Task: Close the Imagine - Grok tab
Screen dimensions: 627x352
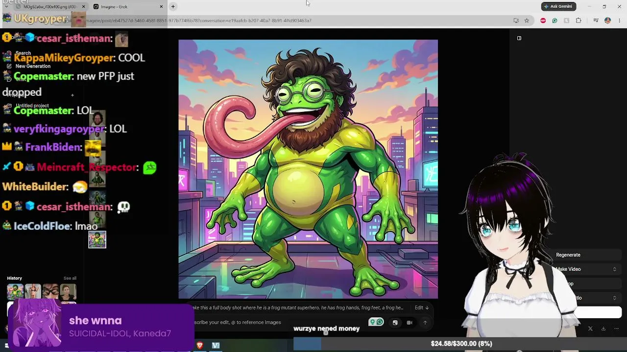Action: point(161,6)
